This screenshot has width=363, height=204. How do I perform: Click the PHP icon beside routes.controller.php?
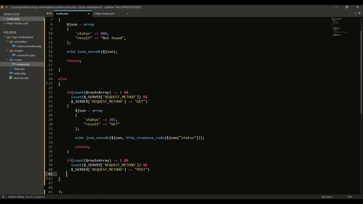pyautogui.click(x=14, y=46)
